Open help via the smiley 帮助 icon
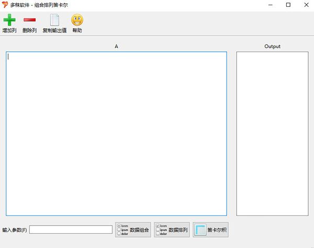314x248 pixels. [x=77, y=20]
